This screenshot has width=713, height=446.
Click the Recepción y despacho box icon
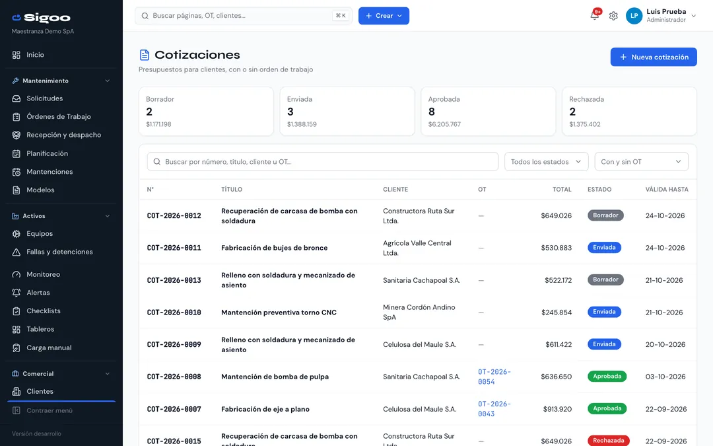pos(17,135)
